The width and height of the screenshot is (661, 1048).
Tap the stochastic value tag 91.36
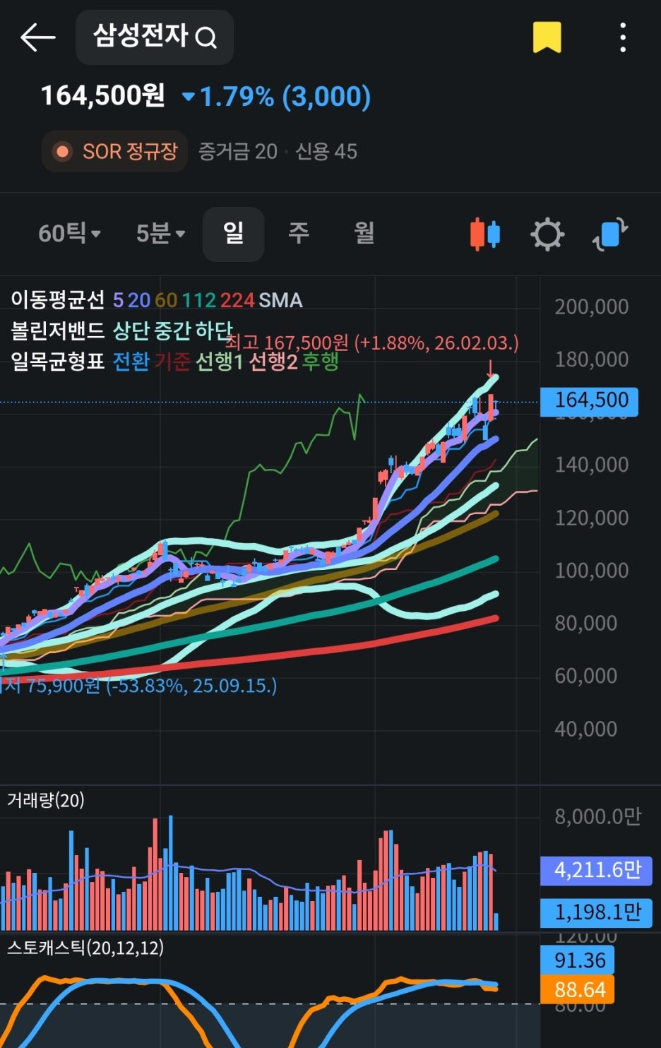coord(578,960)
